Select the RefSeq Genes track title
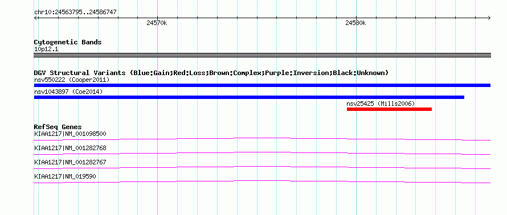Image resolution: width=507 pixels, height=215 pixels. 58,127
